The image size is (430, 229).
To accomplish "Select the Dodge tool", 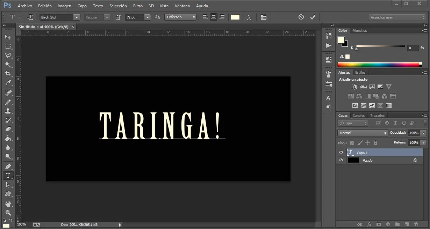I will tap(8, 156).
